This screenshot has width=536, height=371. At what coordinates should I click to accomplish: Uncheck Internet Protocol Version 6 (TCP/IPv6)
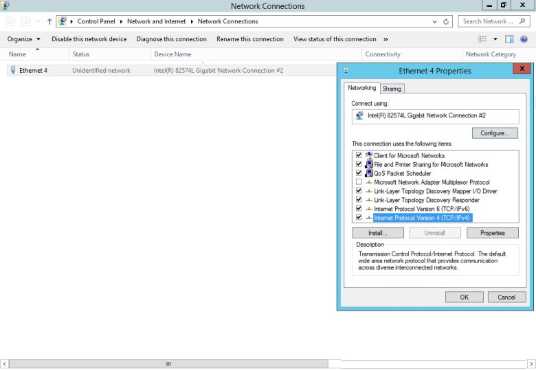click(x=359, y=209)
